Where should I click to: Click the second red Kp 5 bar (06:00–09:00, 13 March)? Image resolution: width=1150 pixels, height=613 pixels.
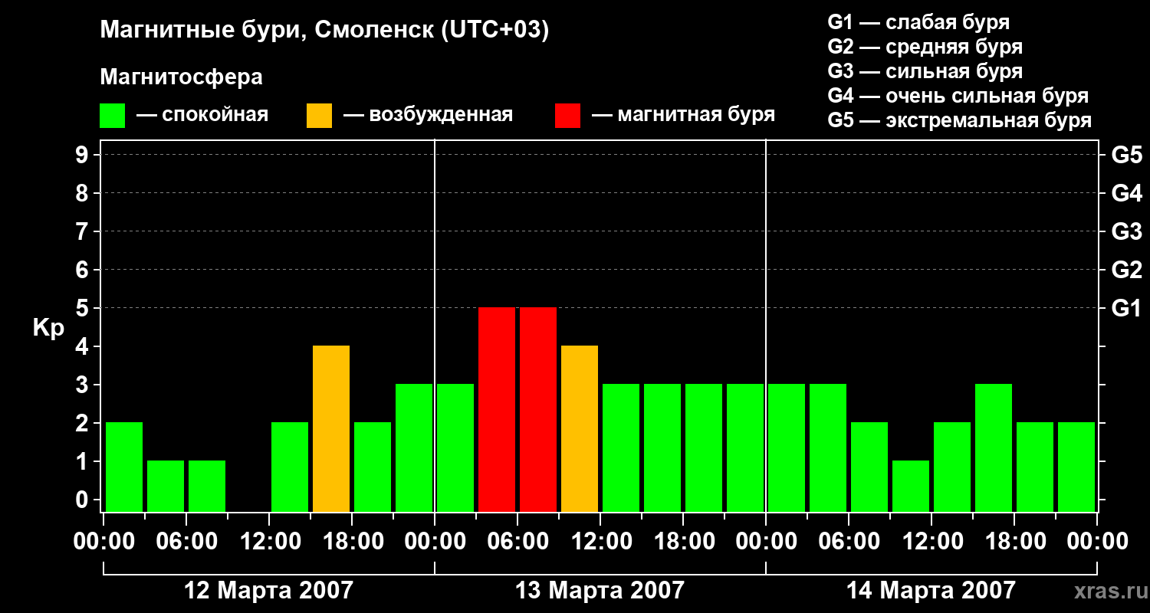(x=538, y=409)
